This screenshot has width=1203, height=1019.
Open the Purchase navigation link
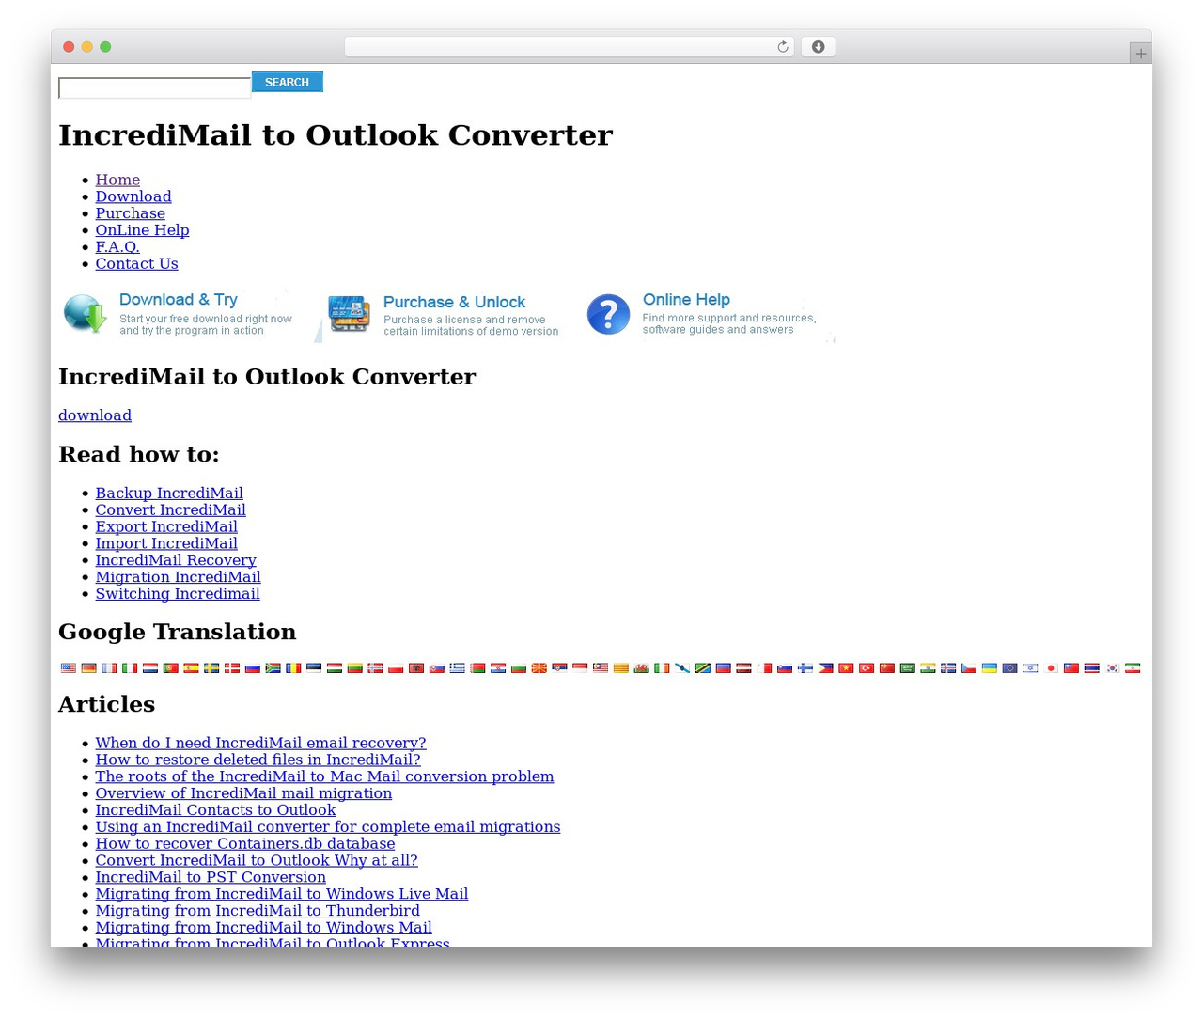131,213
